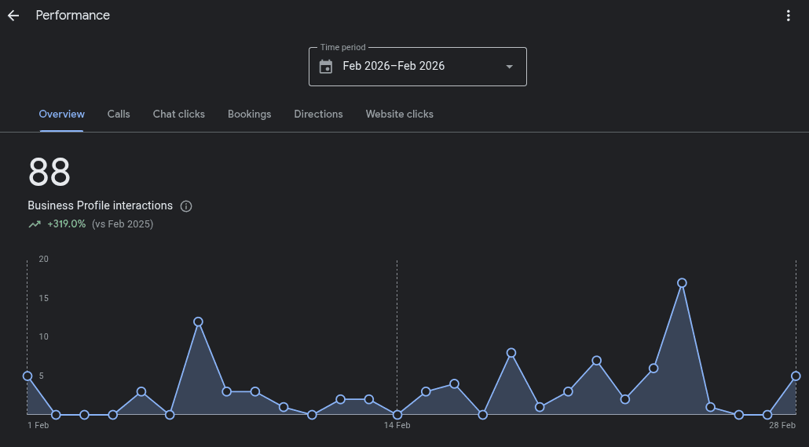The image size is (809, 447).
Task: Select the chart data point at value 12
Action: [198, 322]
